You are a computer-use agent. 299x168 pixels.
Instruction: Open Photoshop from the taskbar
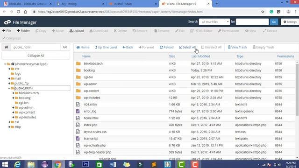[x=85, y=164]
